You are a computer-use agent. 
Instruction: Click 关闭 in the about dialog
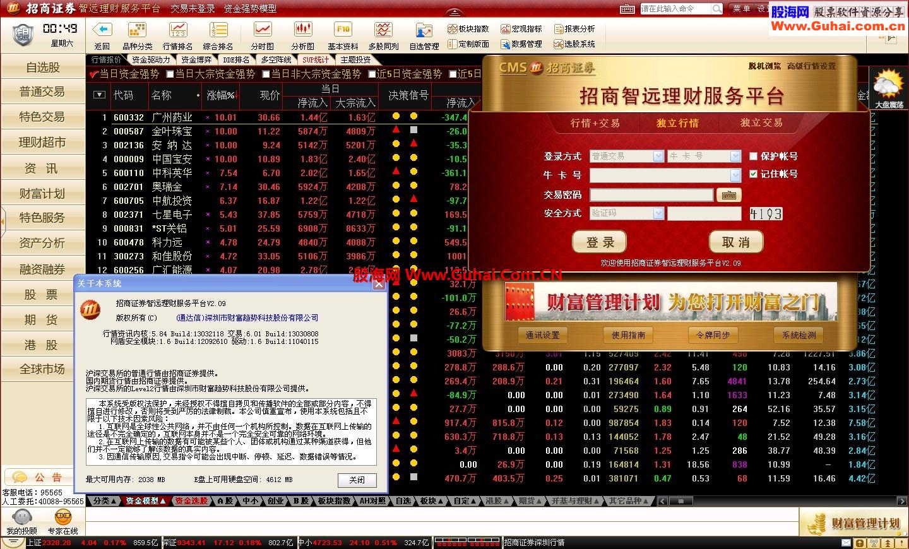(x=357, y=480)
